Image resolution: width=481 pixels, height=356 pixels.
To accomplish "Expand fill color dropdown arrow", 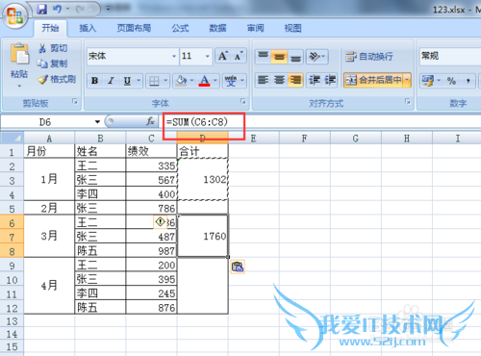I will (191, 81).
